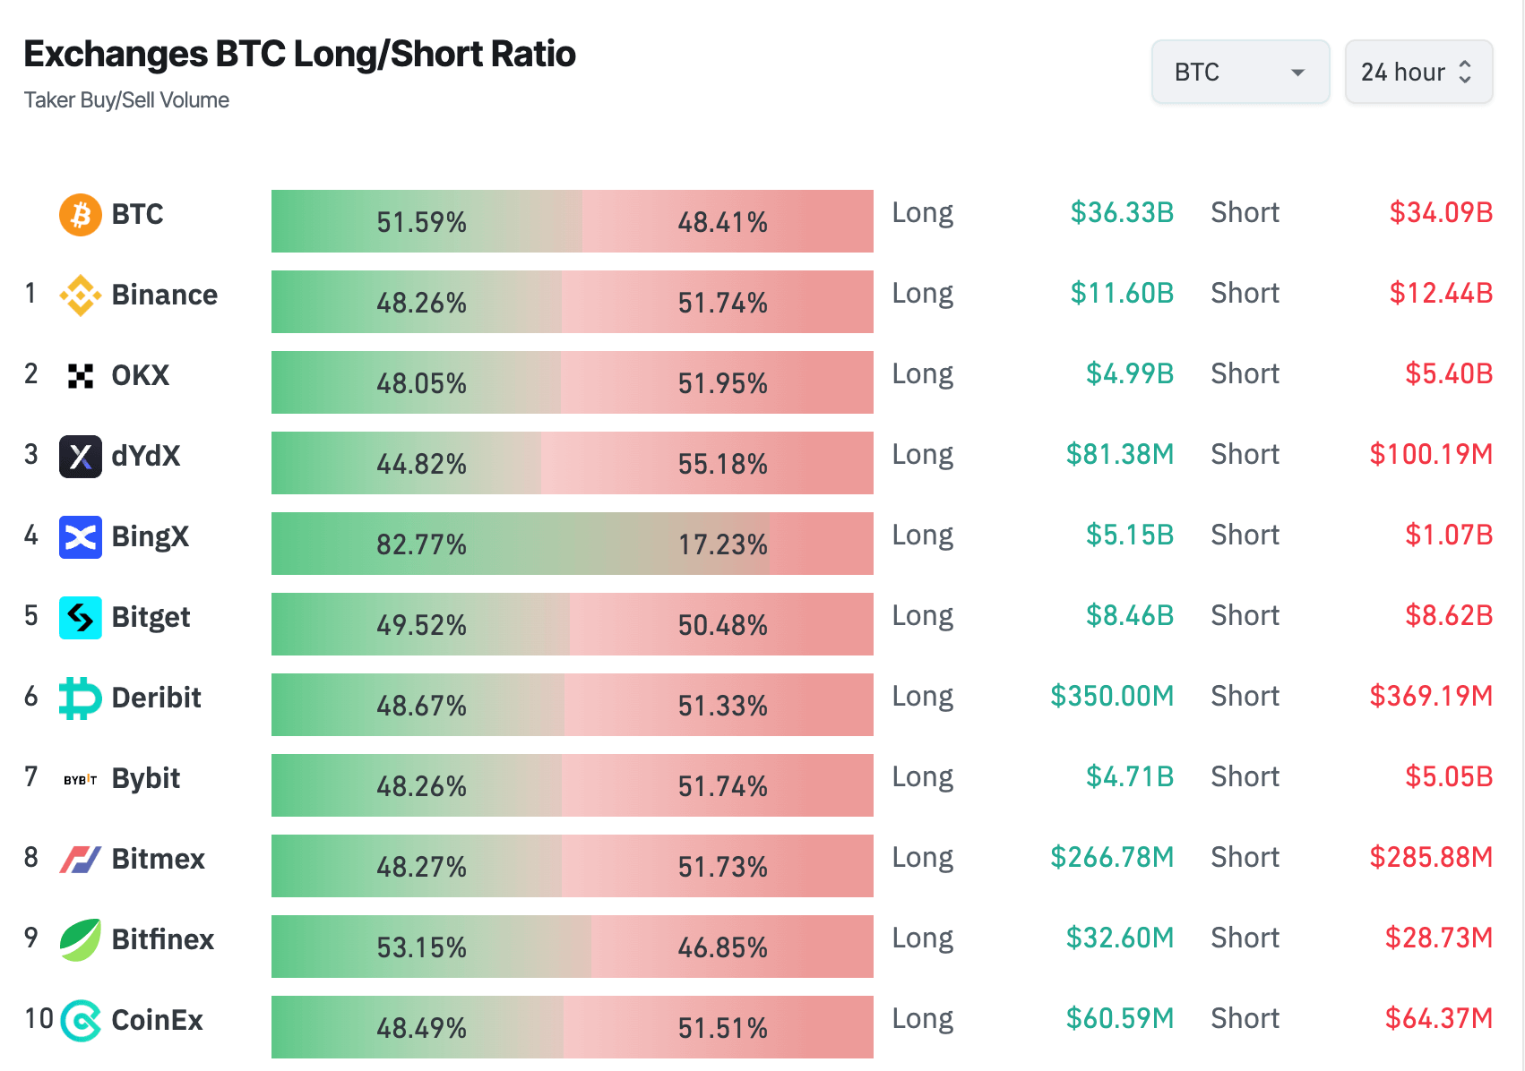
Task: Open the Binance exchange name
Action: point(165,296)
